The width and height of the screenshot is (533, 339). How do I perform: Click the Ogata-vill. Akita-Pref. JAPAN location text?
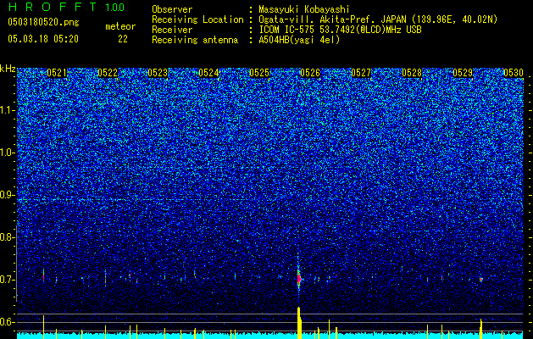pyautogui.click(x=378, y=19)
